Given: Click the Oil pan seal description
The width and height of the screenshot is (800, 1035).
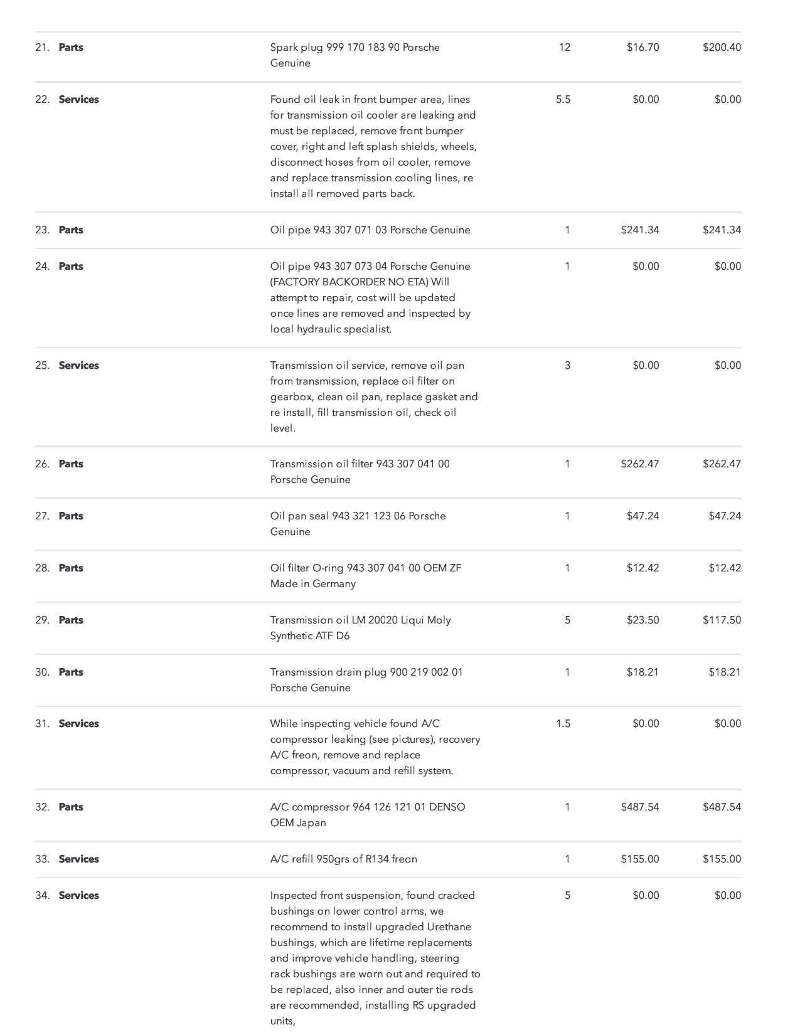Looking at the screenshot, I should click(x=358, y=524).
